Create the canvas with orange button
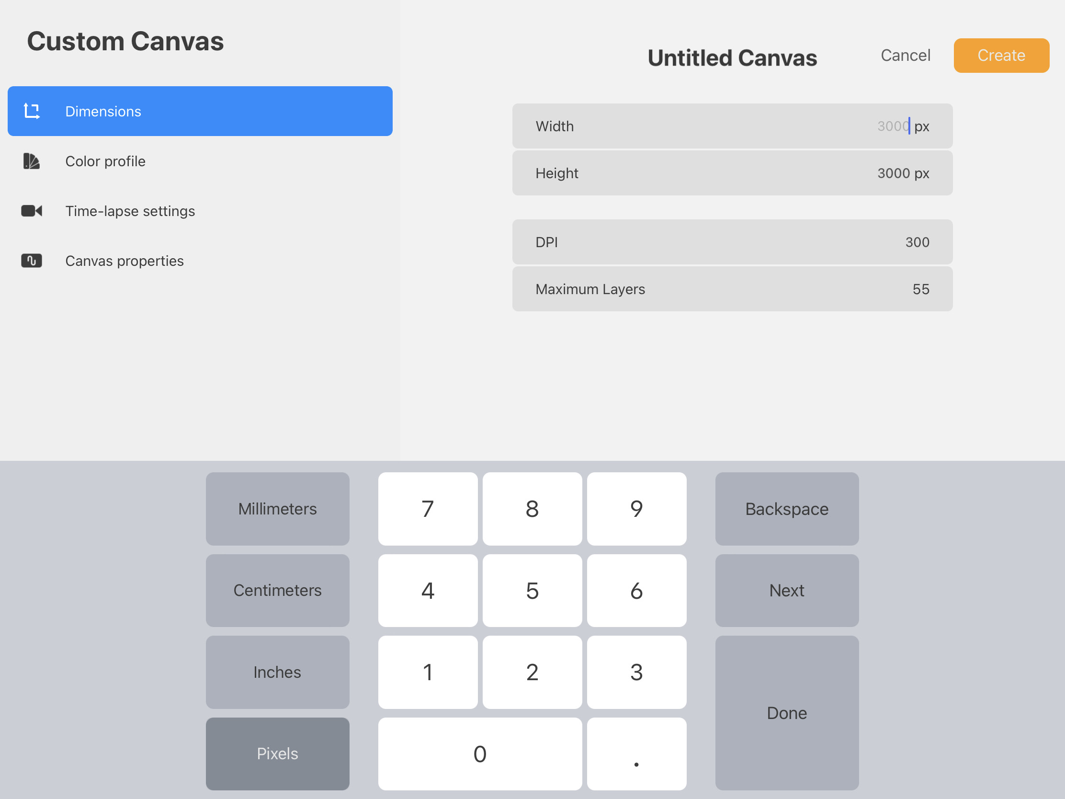The image size is (1065, 799). [1001, 56]
